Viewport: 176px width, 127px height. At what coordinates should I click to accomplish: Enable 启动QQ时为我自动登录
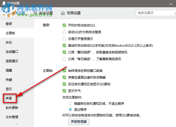[x=64, y=32]
